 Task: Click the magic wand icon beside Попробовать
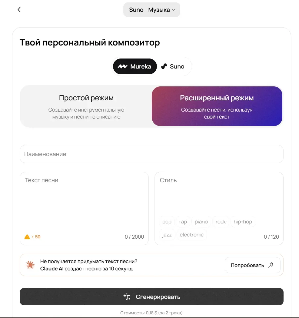[271, 265]
